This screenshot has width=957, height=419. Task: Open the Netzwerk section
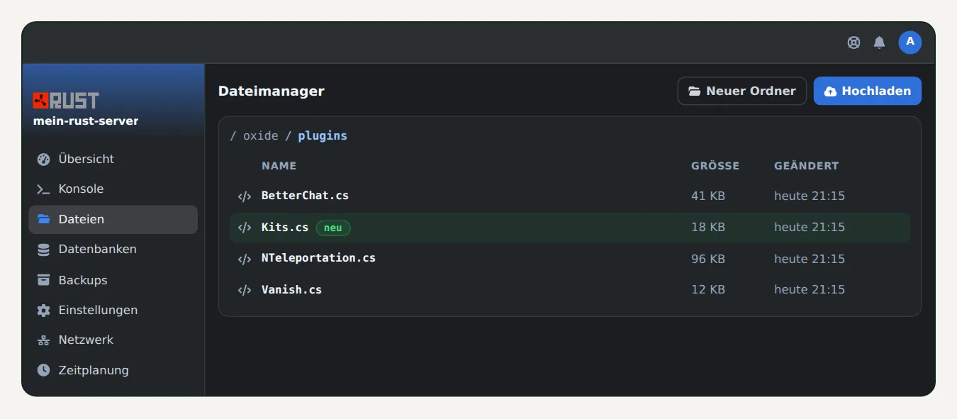tap(113, 340)
